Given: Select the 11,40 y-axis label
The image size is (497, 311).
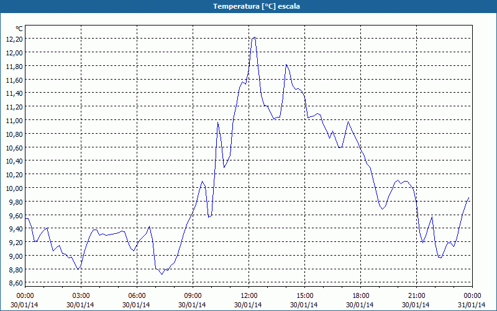Looking at the screenshot, I should 14,93.
